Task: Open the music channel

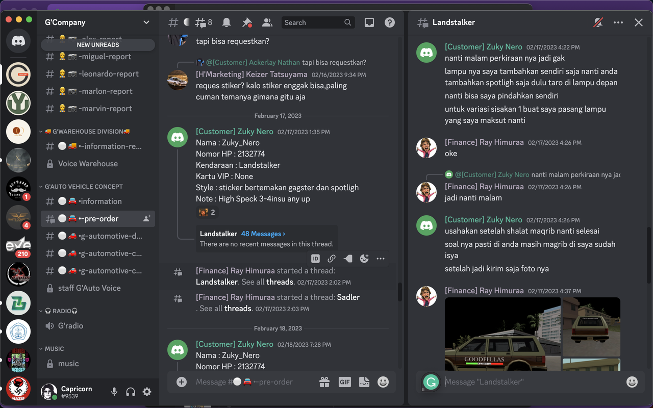Action: click(98, 364)
